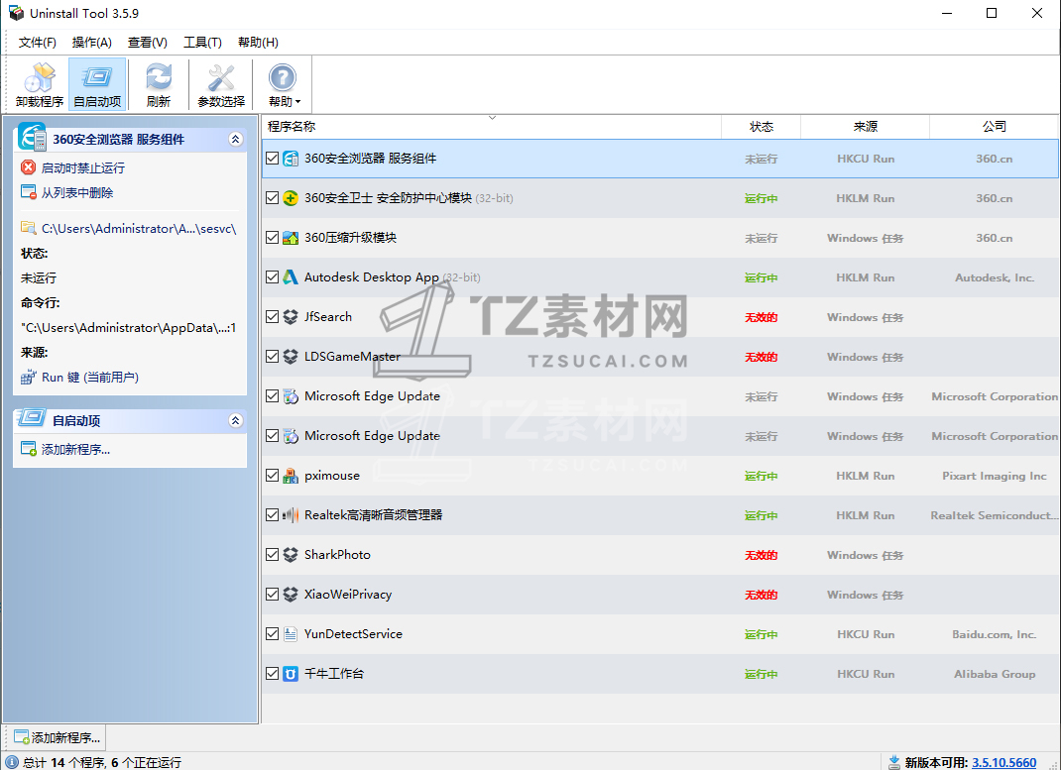This screenshot has height=770, width=1061.
Task: Click 启动时禁止运行 link in sidebar
Action: 83,167
